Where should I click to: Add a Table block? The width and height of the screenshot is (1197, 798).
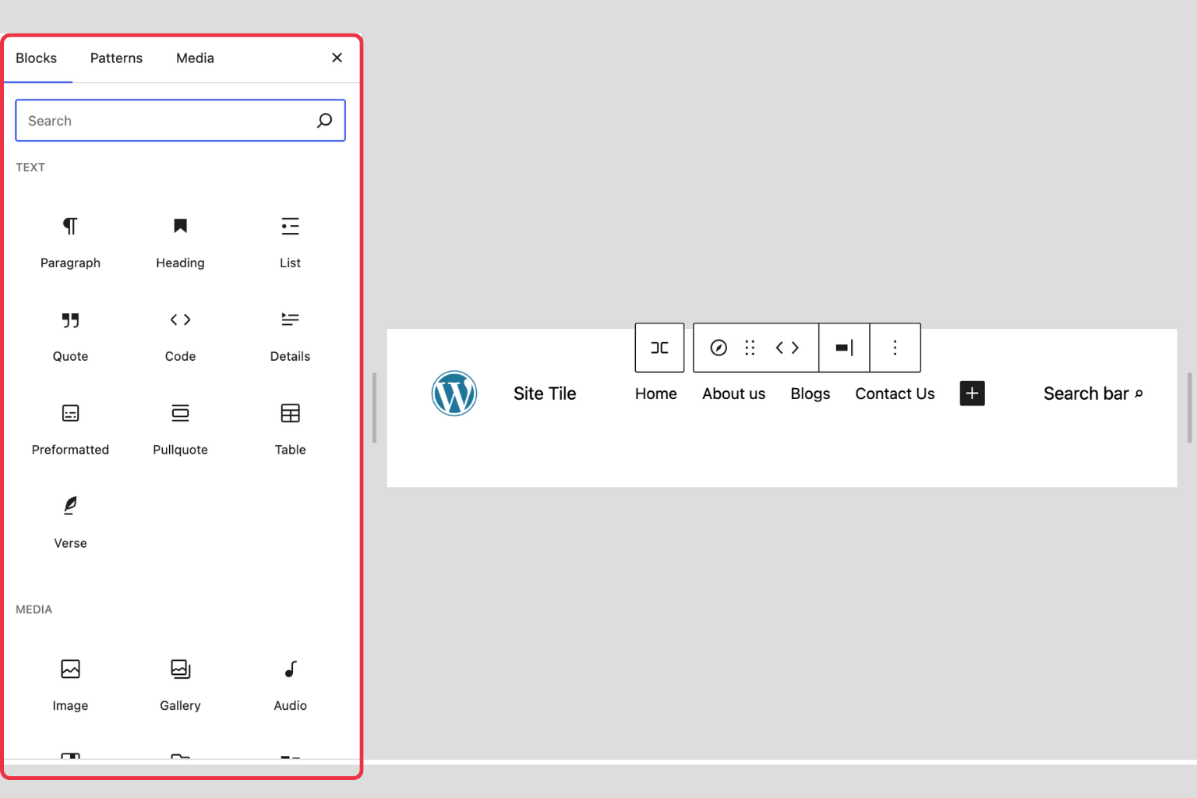pos(290,429)
